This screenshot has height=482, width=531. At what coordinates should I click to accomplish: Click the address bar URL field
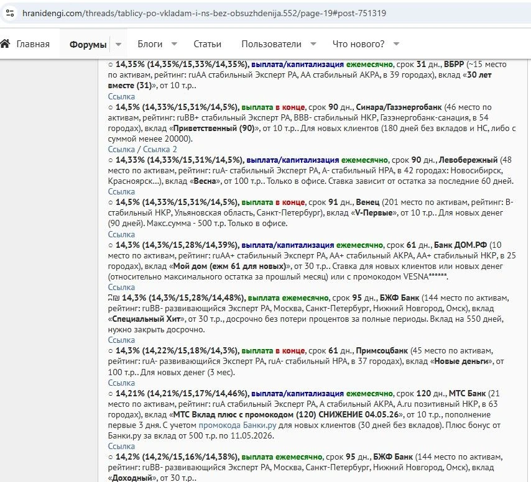[x=204, y=13]
